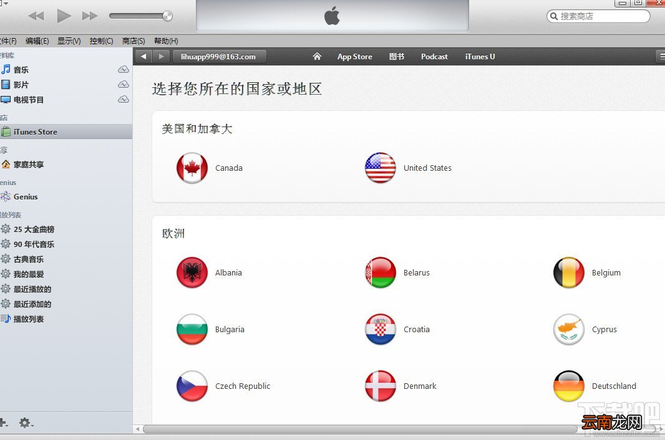Open the 编辑(E) menu
The image size is (665, 440).
37,41
